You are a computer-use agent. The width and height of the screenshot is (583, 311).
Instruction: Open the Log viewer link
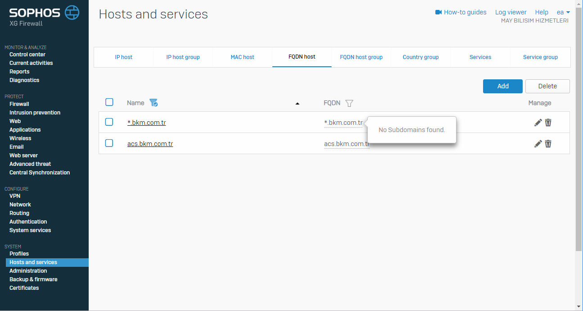click(x=511, y=12)
